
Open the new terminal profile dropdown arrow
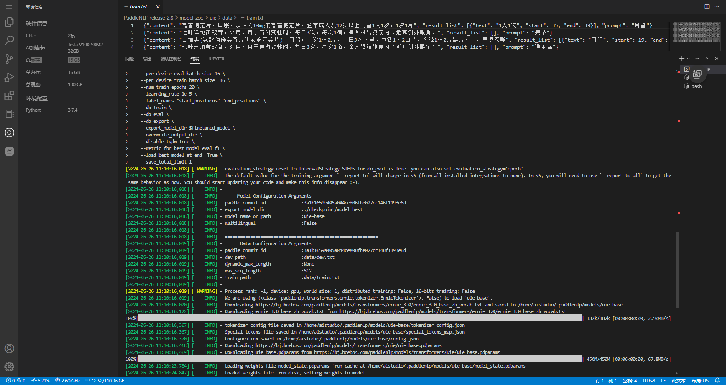(688, 59)
